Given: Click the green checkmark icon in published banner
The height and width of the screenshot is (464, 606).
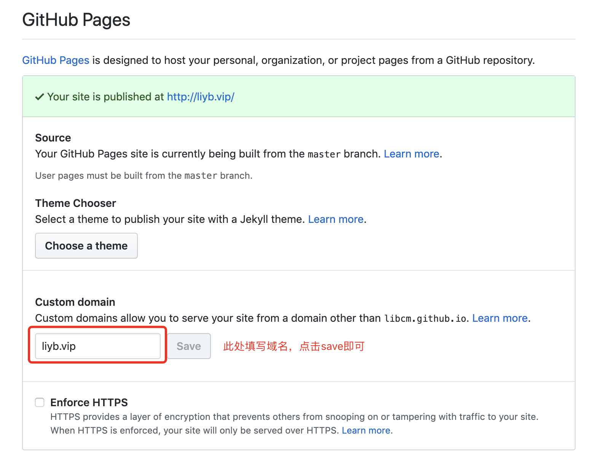Looking at the screenshot, I should [x=40, y=97].
